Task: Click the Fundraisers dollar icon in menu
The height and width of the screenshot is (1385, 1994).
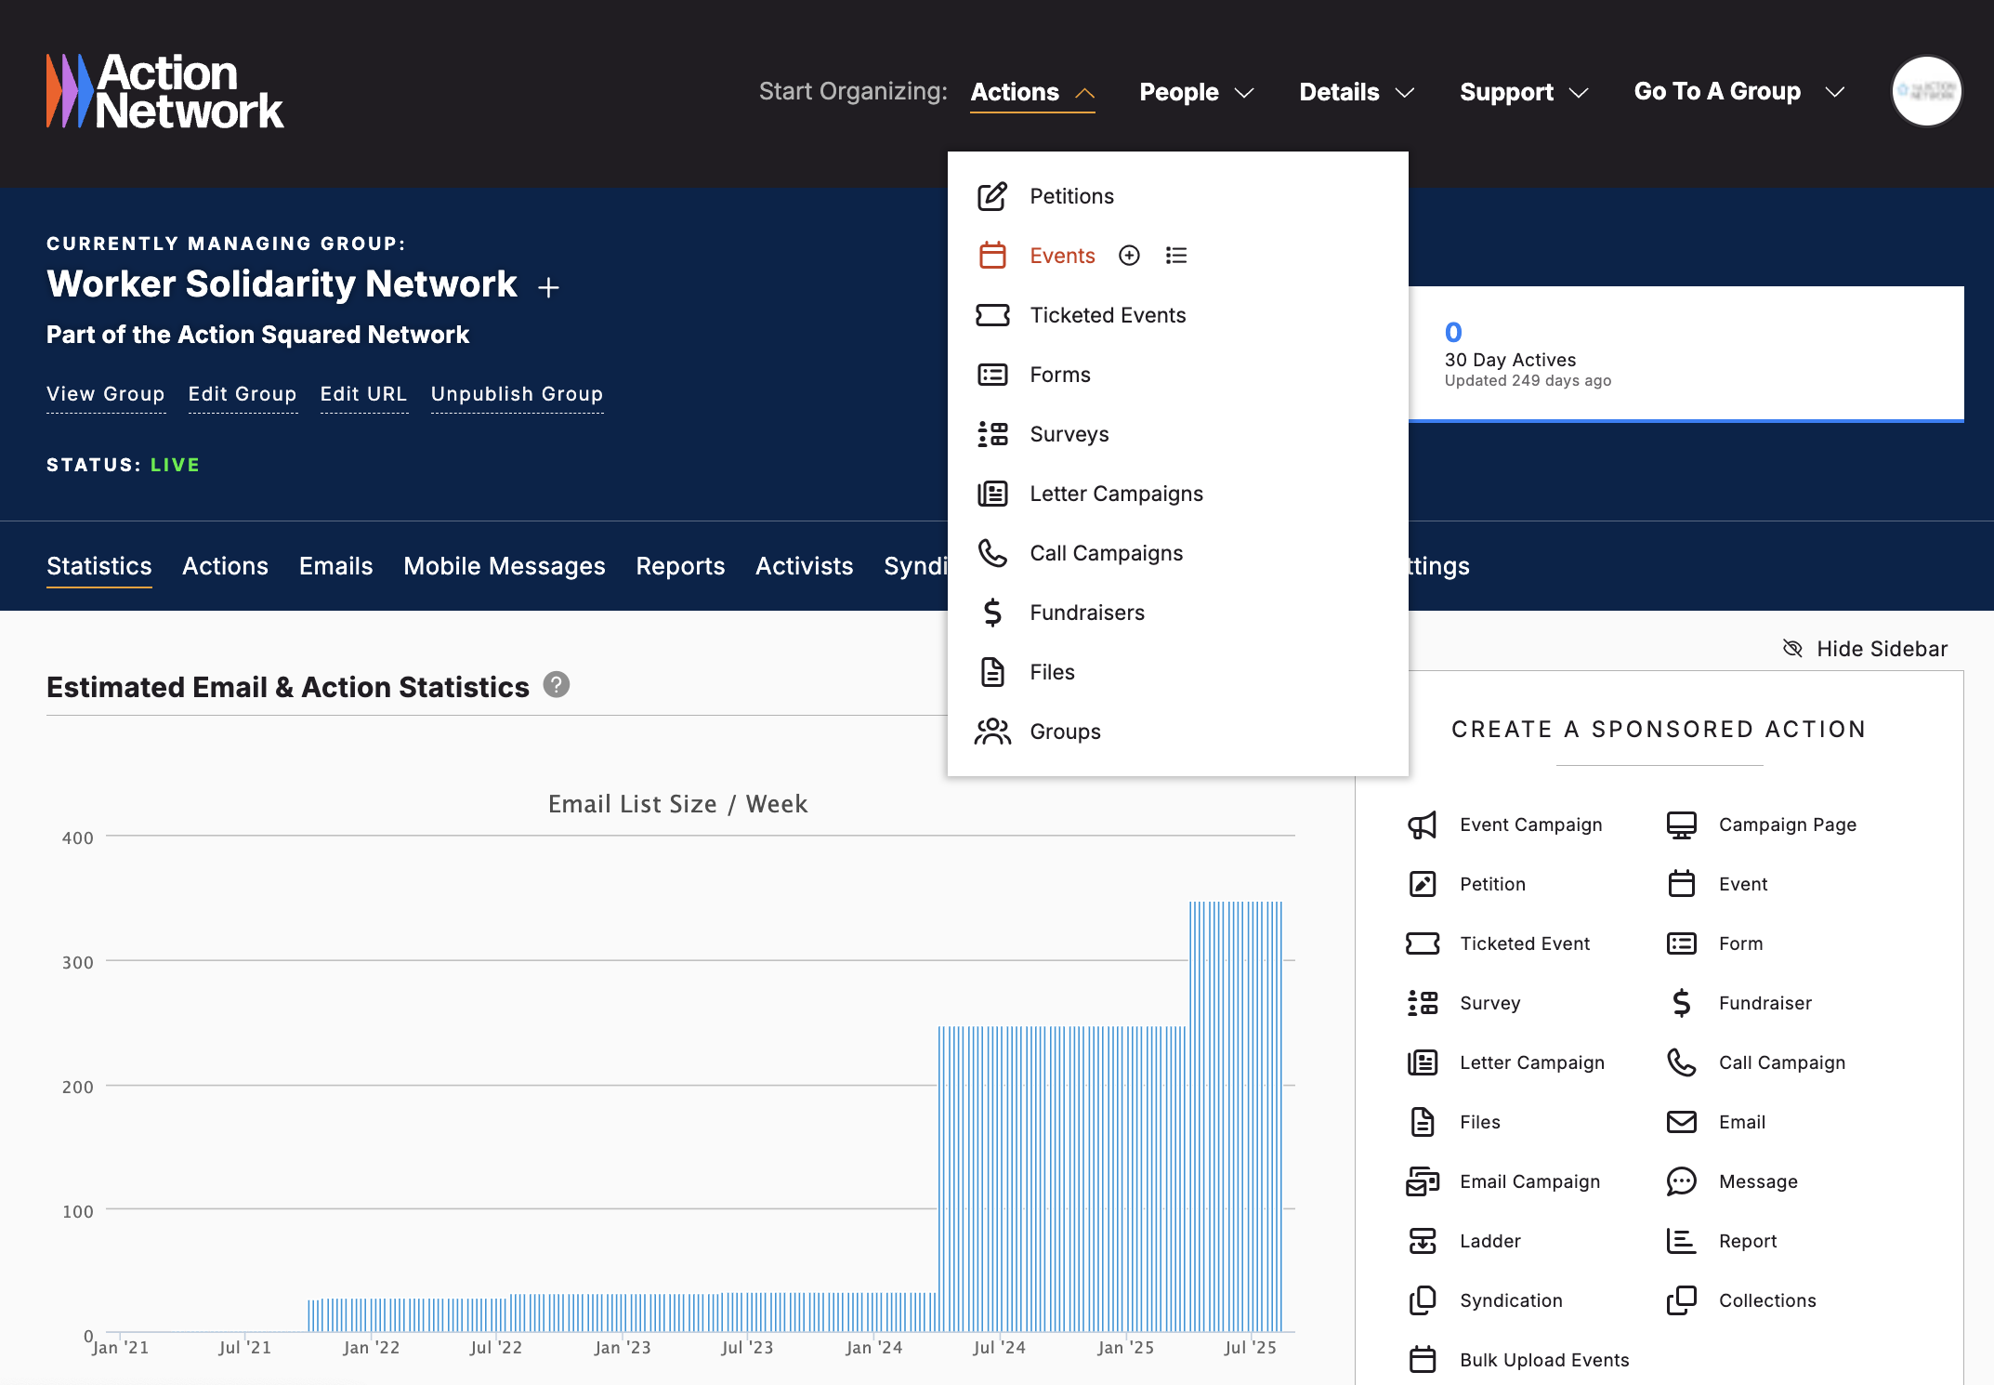Action: click(992, 613)
